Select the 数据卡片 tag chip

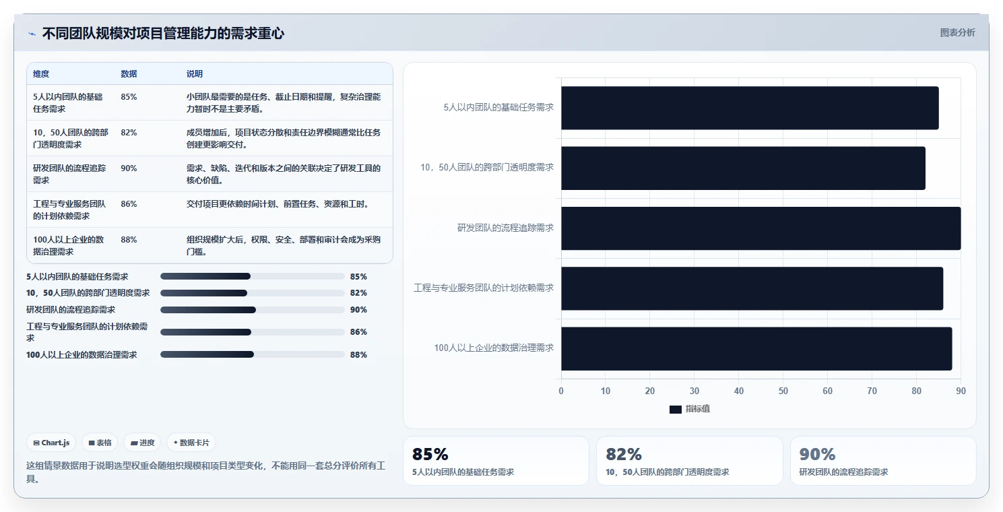tap(191, 443)
